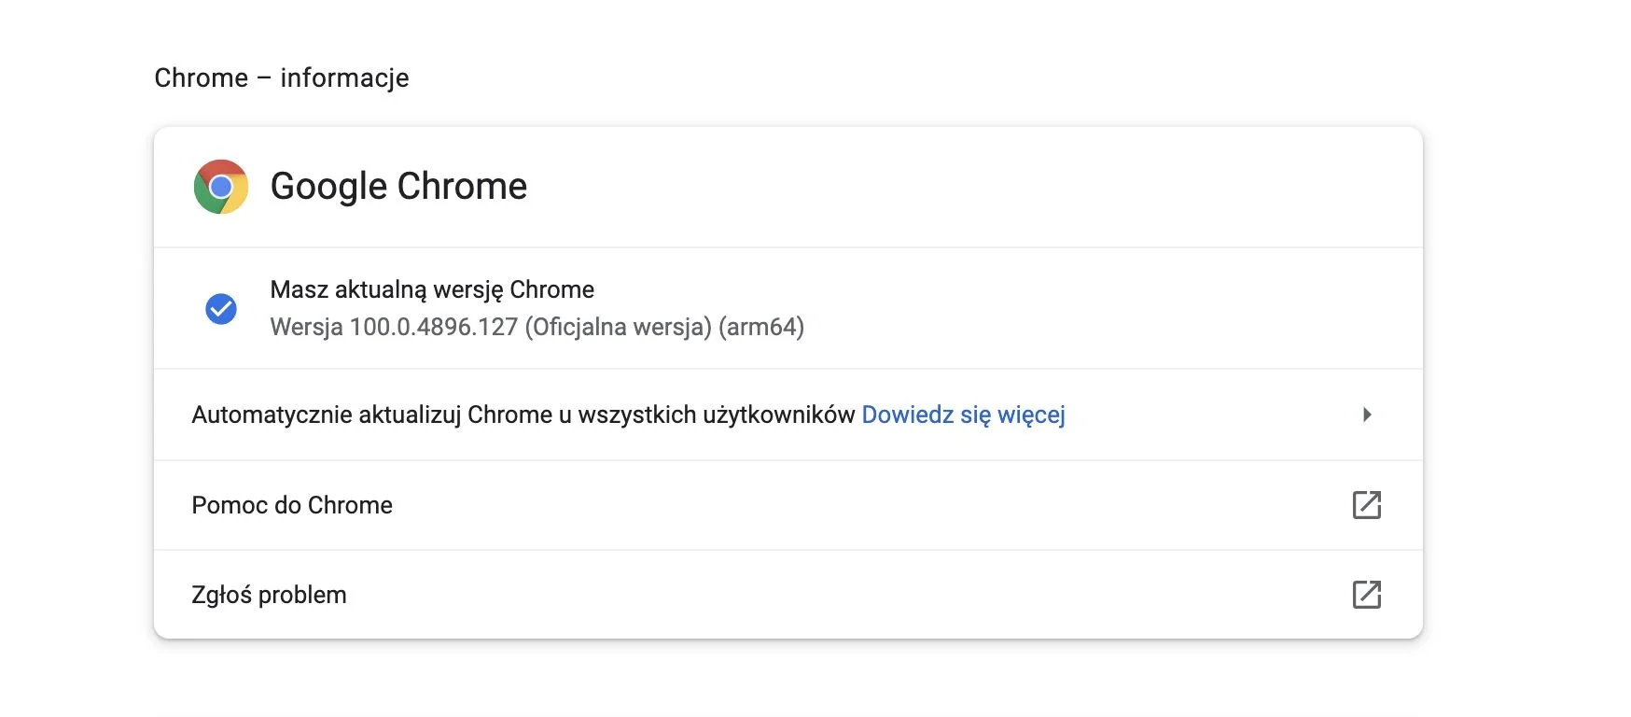Image resolution: width=1631 pixels, height=717 pixels.
Task: Click the Google Chrome logo icon
Action: tap(221, 187)
